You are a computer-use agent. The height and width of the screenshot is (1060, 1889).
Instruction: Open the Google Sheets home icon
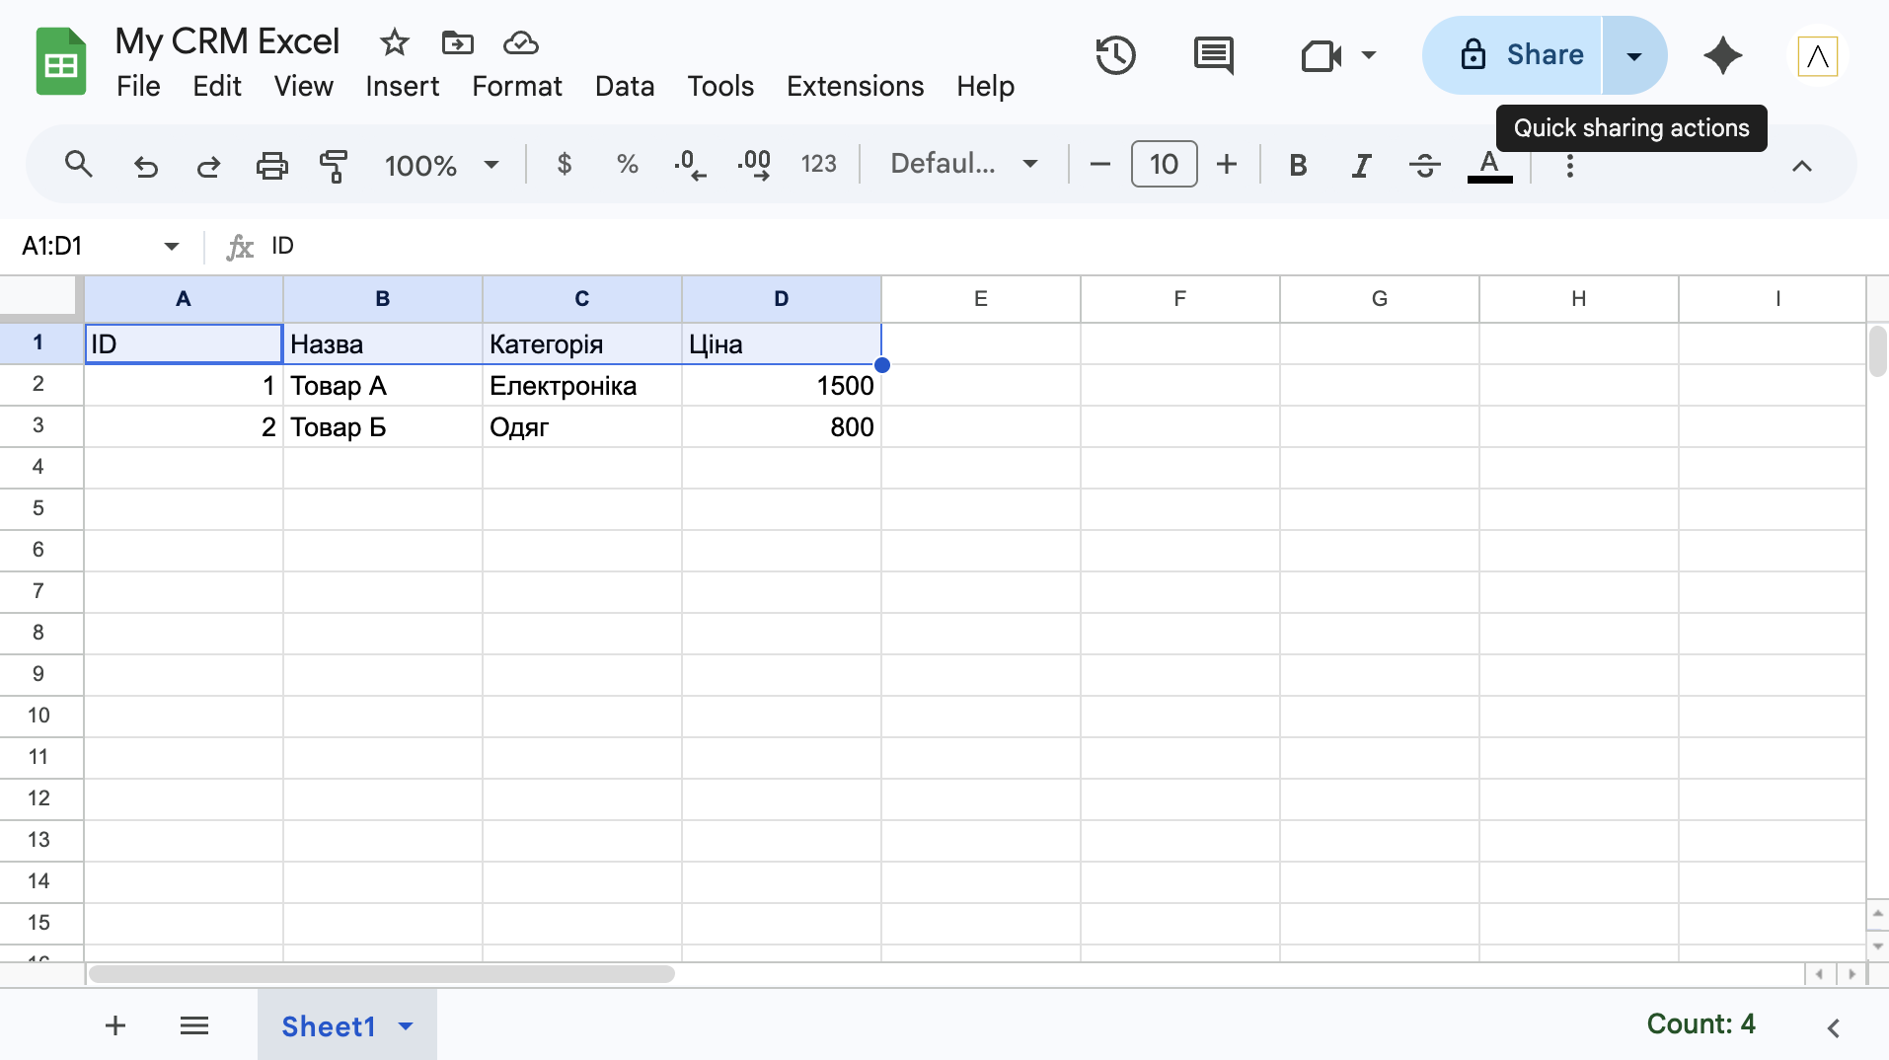tap(61, 62)
